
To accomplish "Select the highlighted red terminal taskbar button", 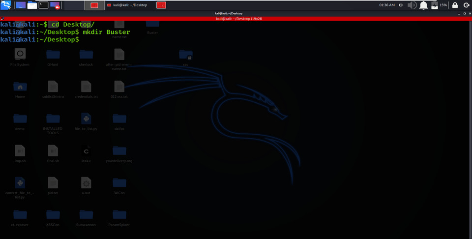I will (x=94, y=5).
